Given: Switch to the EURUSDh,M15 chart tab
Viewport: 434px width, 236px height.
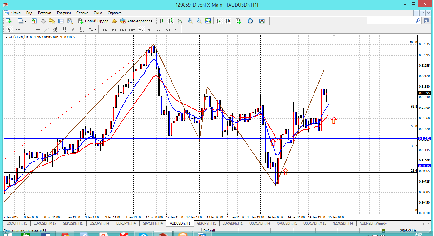Looking at the screenshot, I should coord(45,223).
